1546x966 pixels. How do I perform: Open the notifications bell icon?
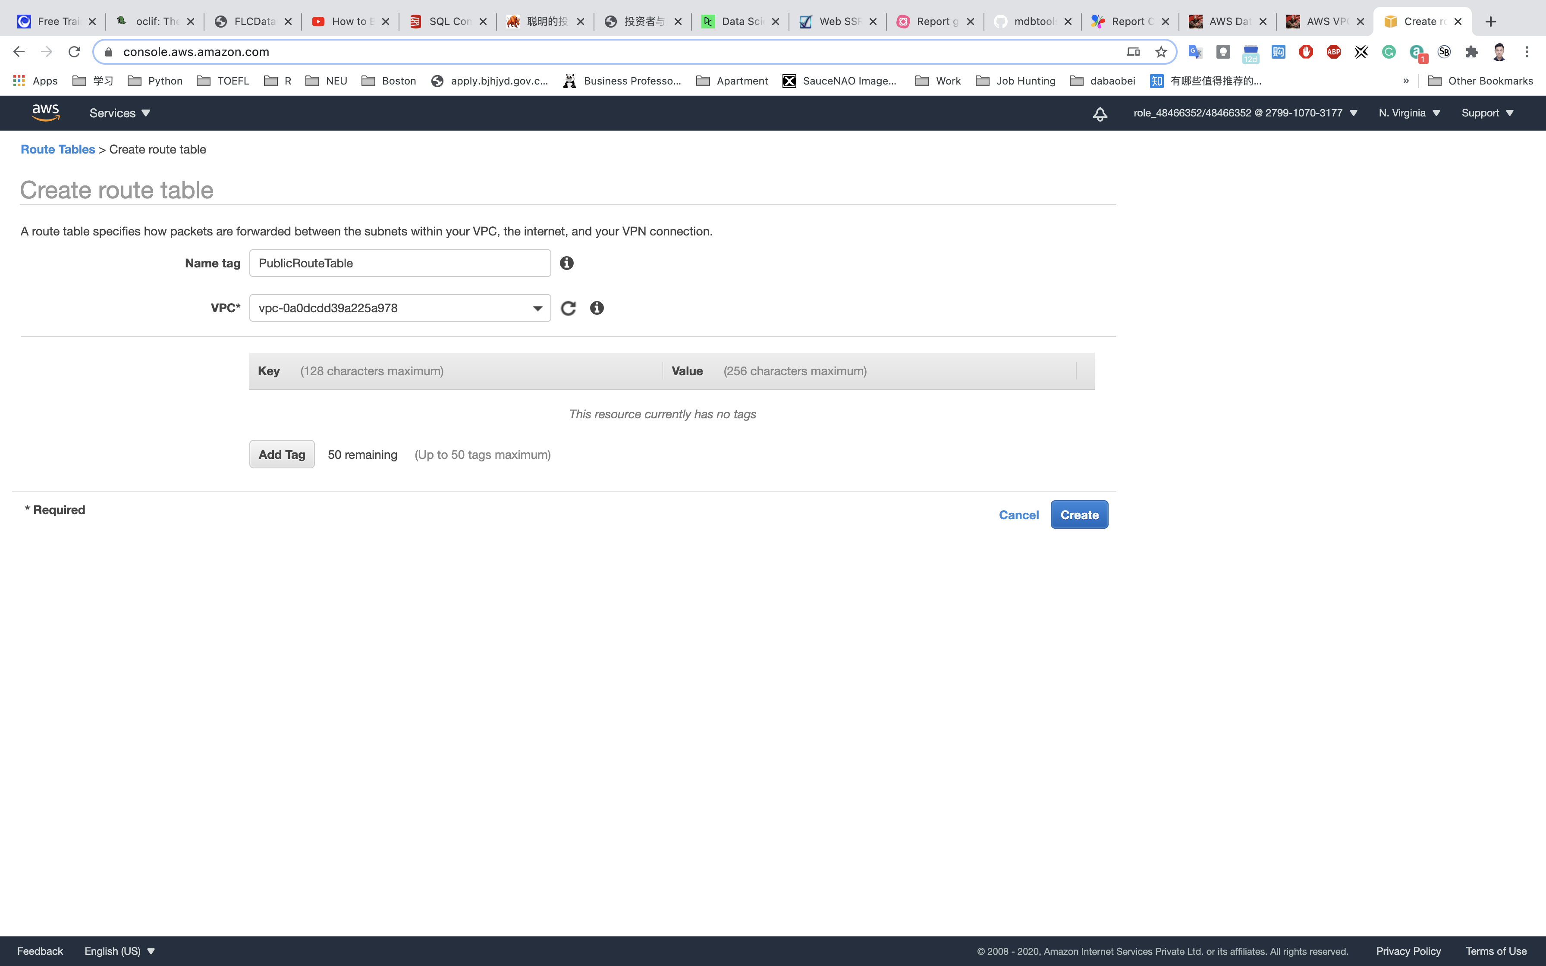[1100, 114]
